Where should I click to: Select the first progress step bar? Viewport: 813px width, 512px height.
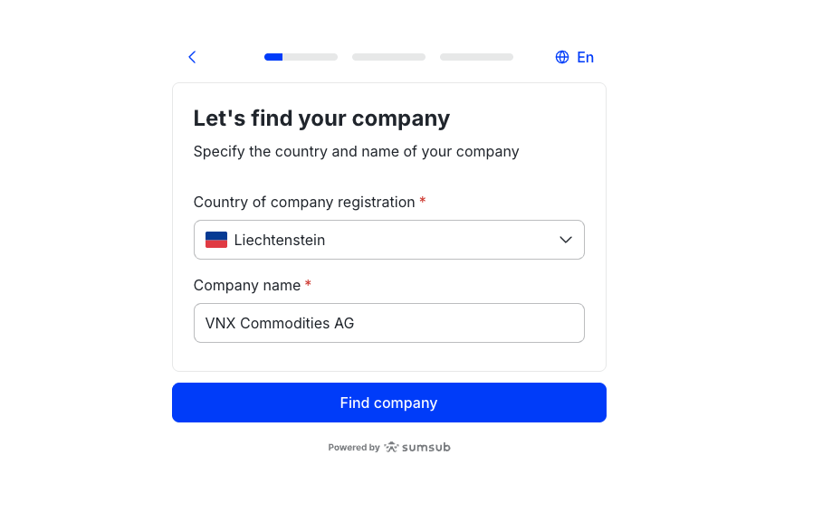[301, 57]
